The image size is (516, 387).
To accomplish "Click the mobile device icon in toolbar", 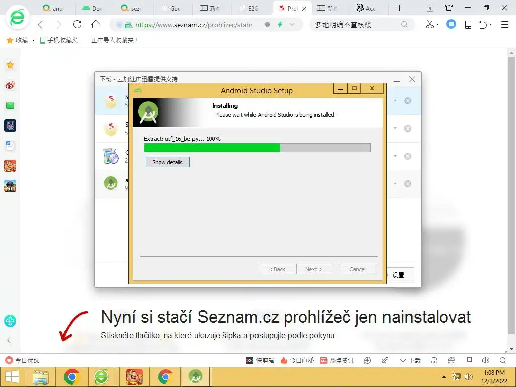I will pyautogui.click(x=468, y=24).
